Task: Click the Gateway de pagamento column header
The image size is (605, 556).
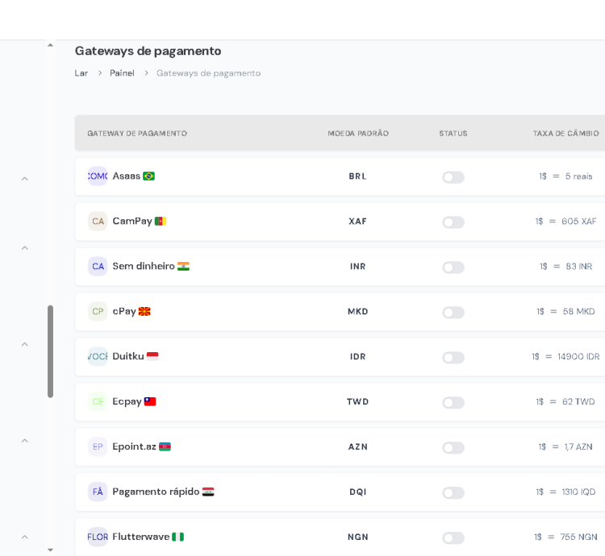Action: 137,133
